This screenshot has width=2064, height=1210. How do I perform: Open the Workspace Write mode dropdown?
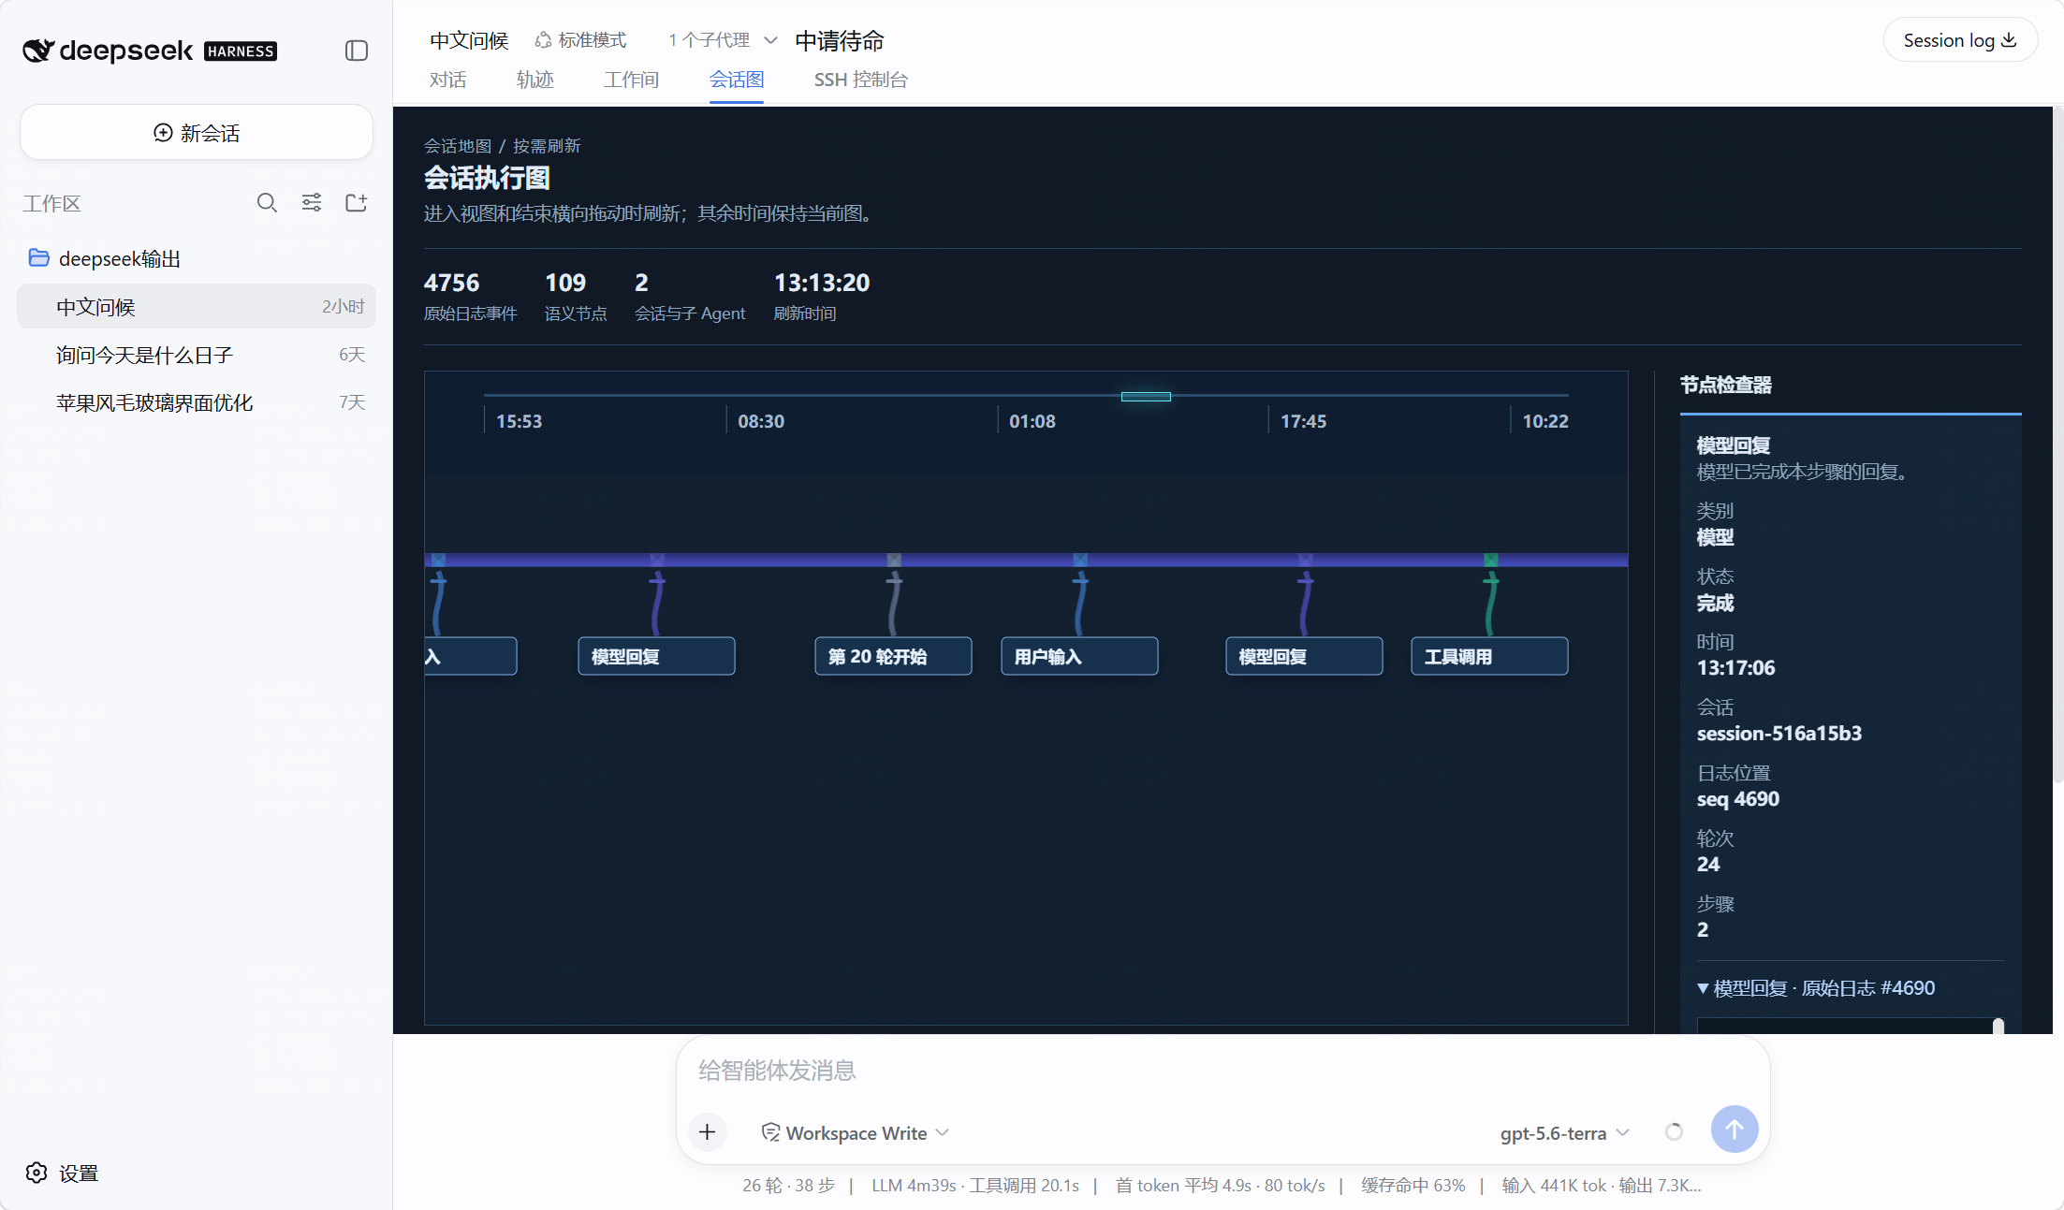click(856, 1132)
